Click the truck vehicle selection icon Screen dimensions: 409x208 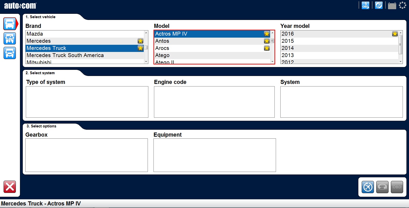[x=10, y=24]
